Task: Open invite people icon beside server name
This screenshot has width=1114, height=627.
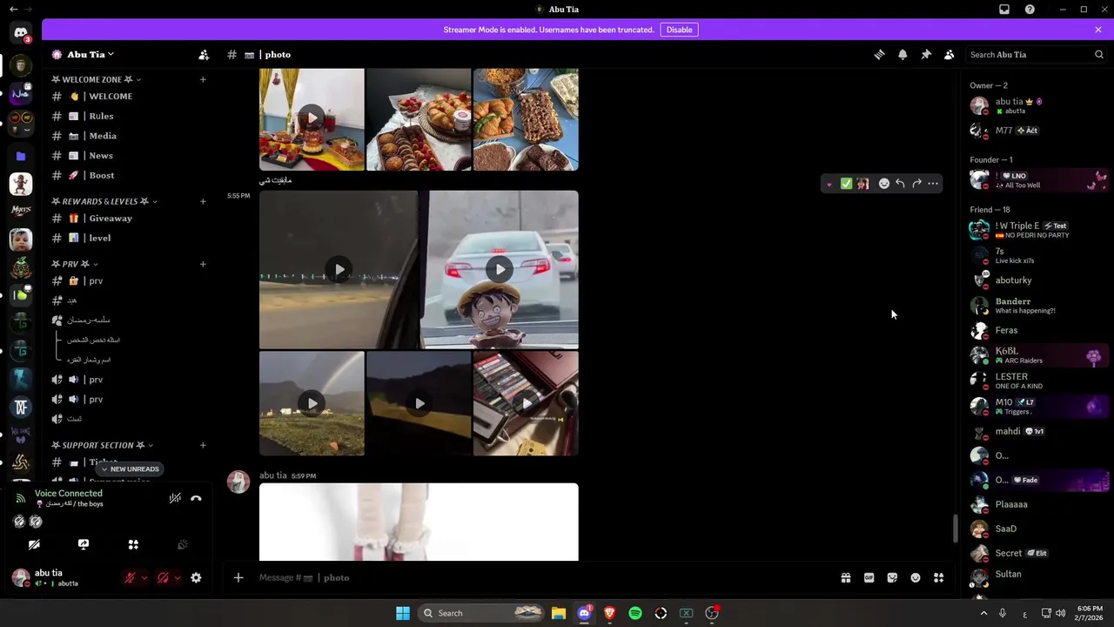Action: pos(204,54)
